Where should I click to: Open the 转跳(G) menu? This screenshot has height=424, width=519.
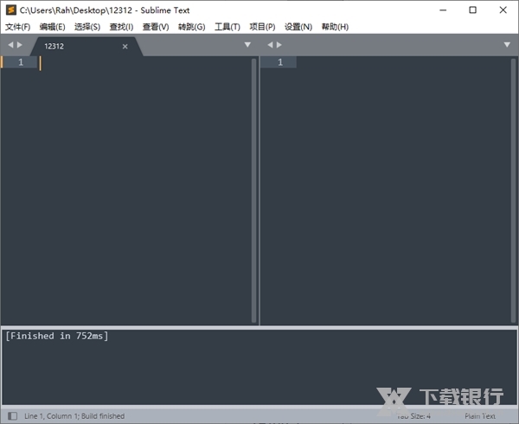[x=192, y=27]
